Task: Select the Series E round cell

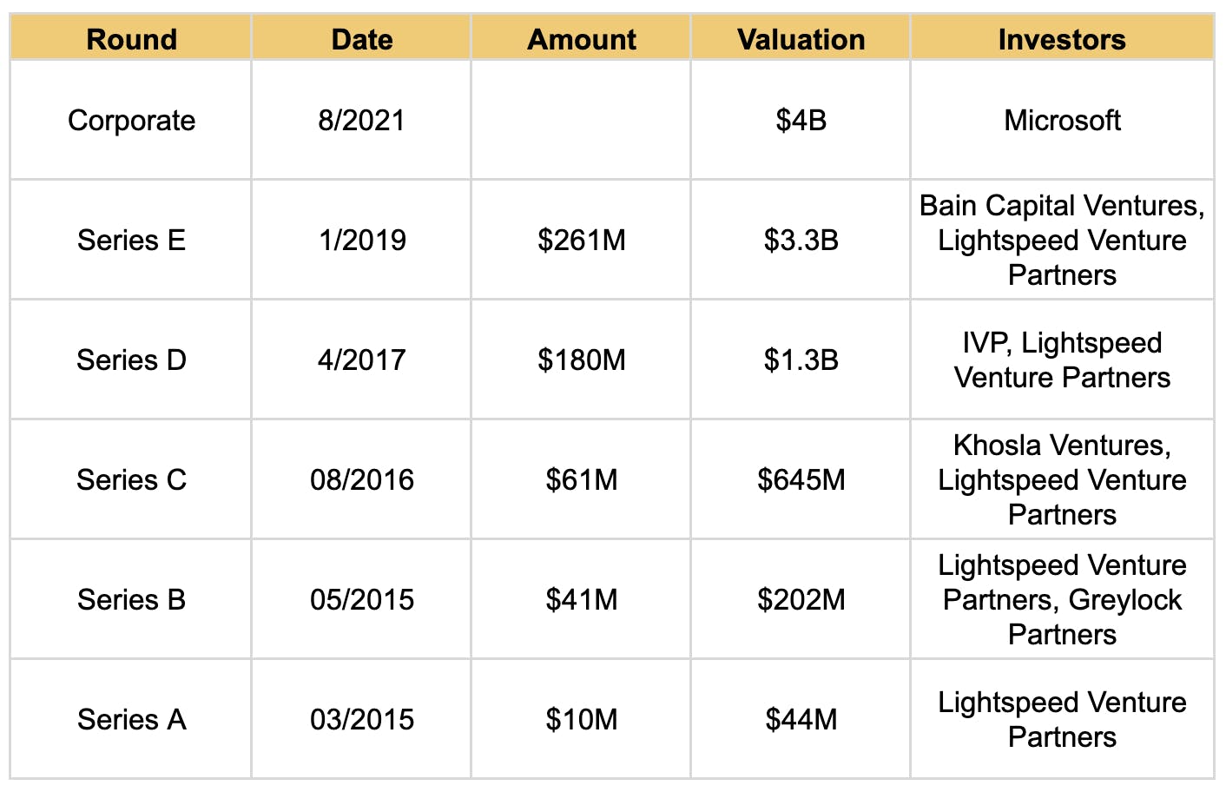Action: coord(131,240)
